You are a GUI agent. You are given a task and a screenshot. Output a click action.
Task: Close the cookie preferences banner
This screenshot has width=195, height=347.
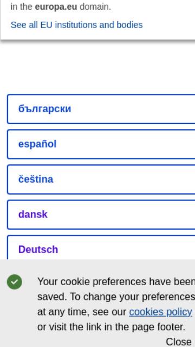(x=179, y=342)
